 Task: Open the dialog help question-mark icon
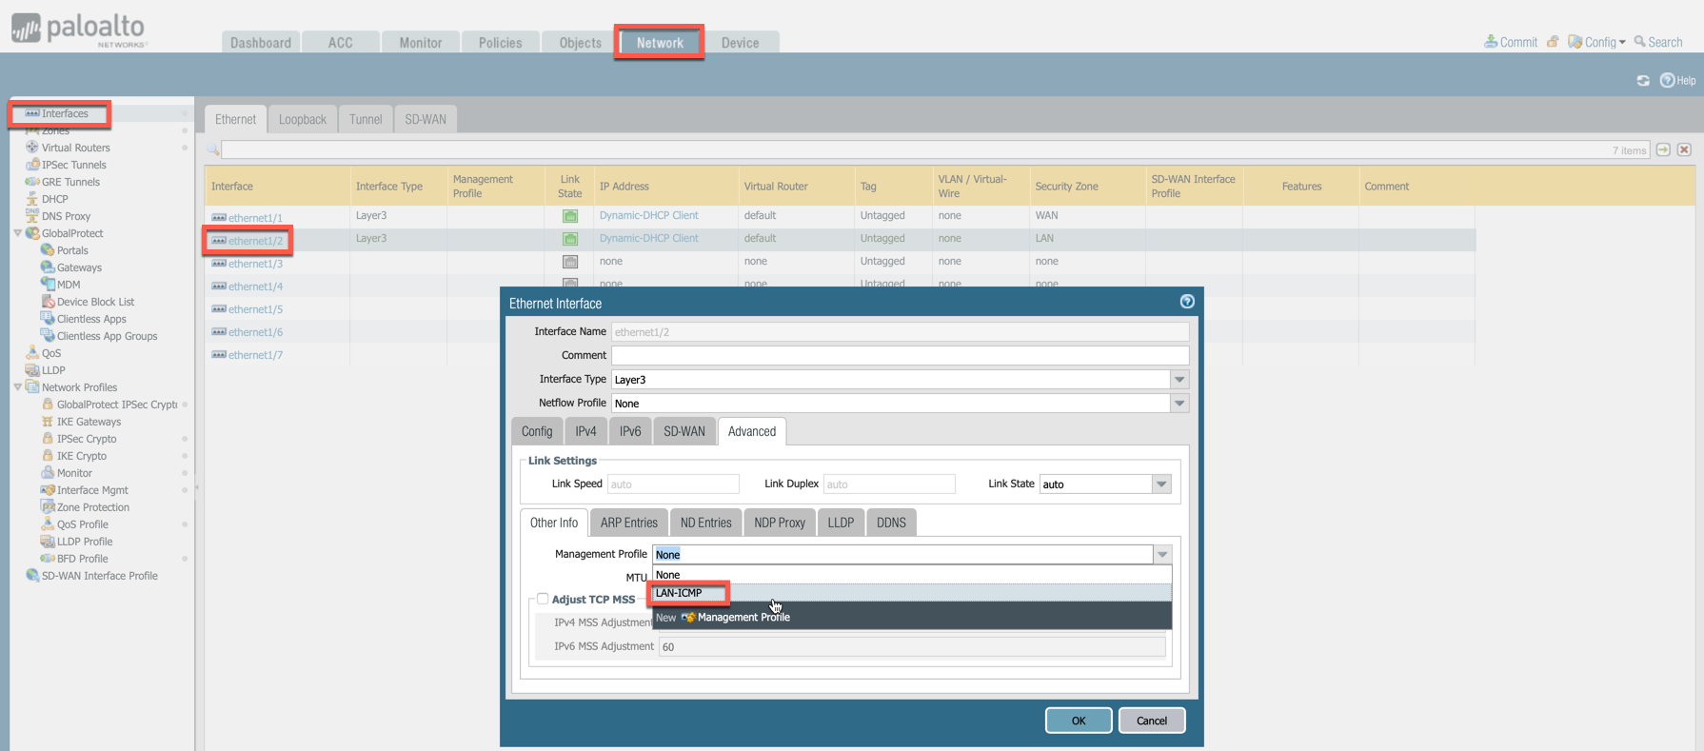pyautogui.click(x=1187, y=302)
